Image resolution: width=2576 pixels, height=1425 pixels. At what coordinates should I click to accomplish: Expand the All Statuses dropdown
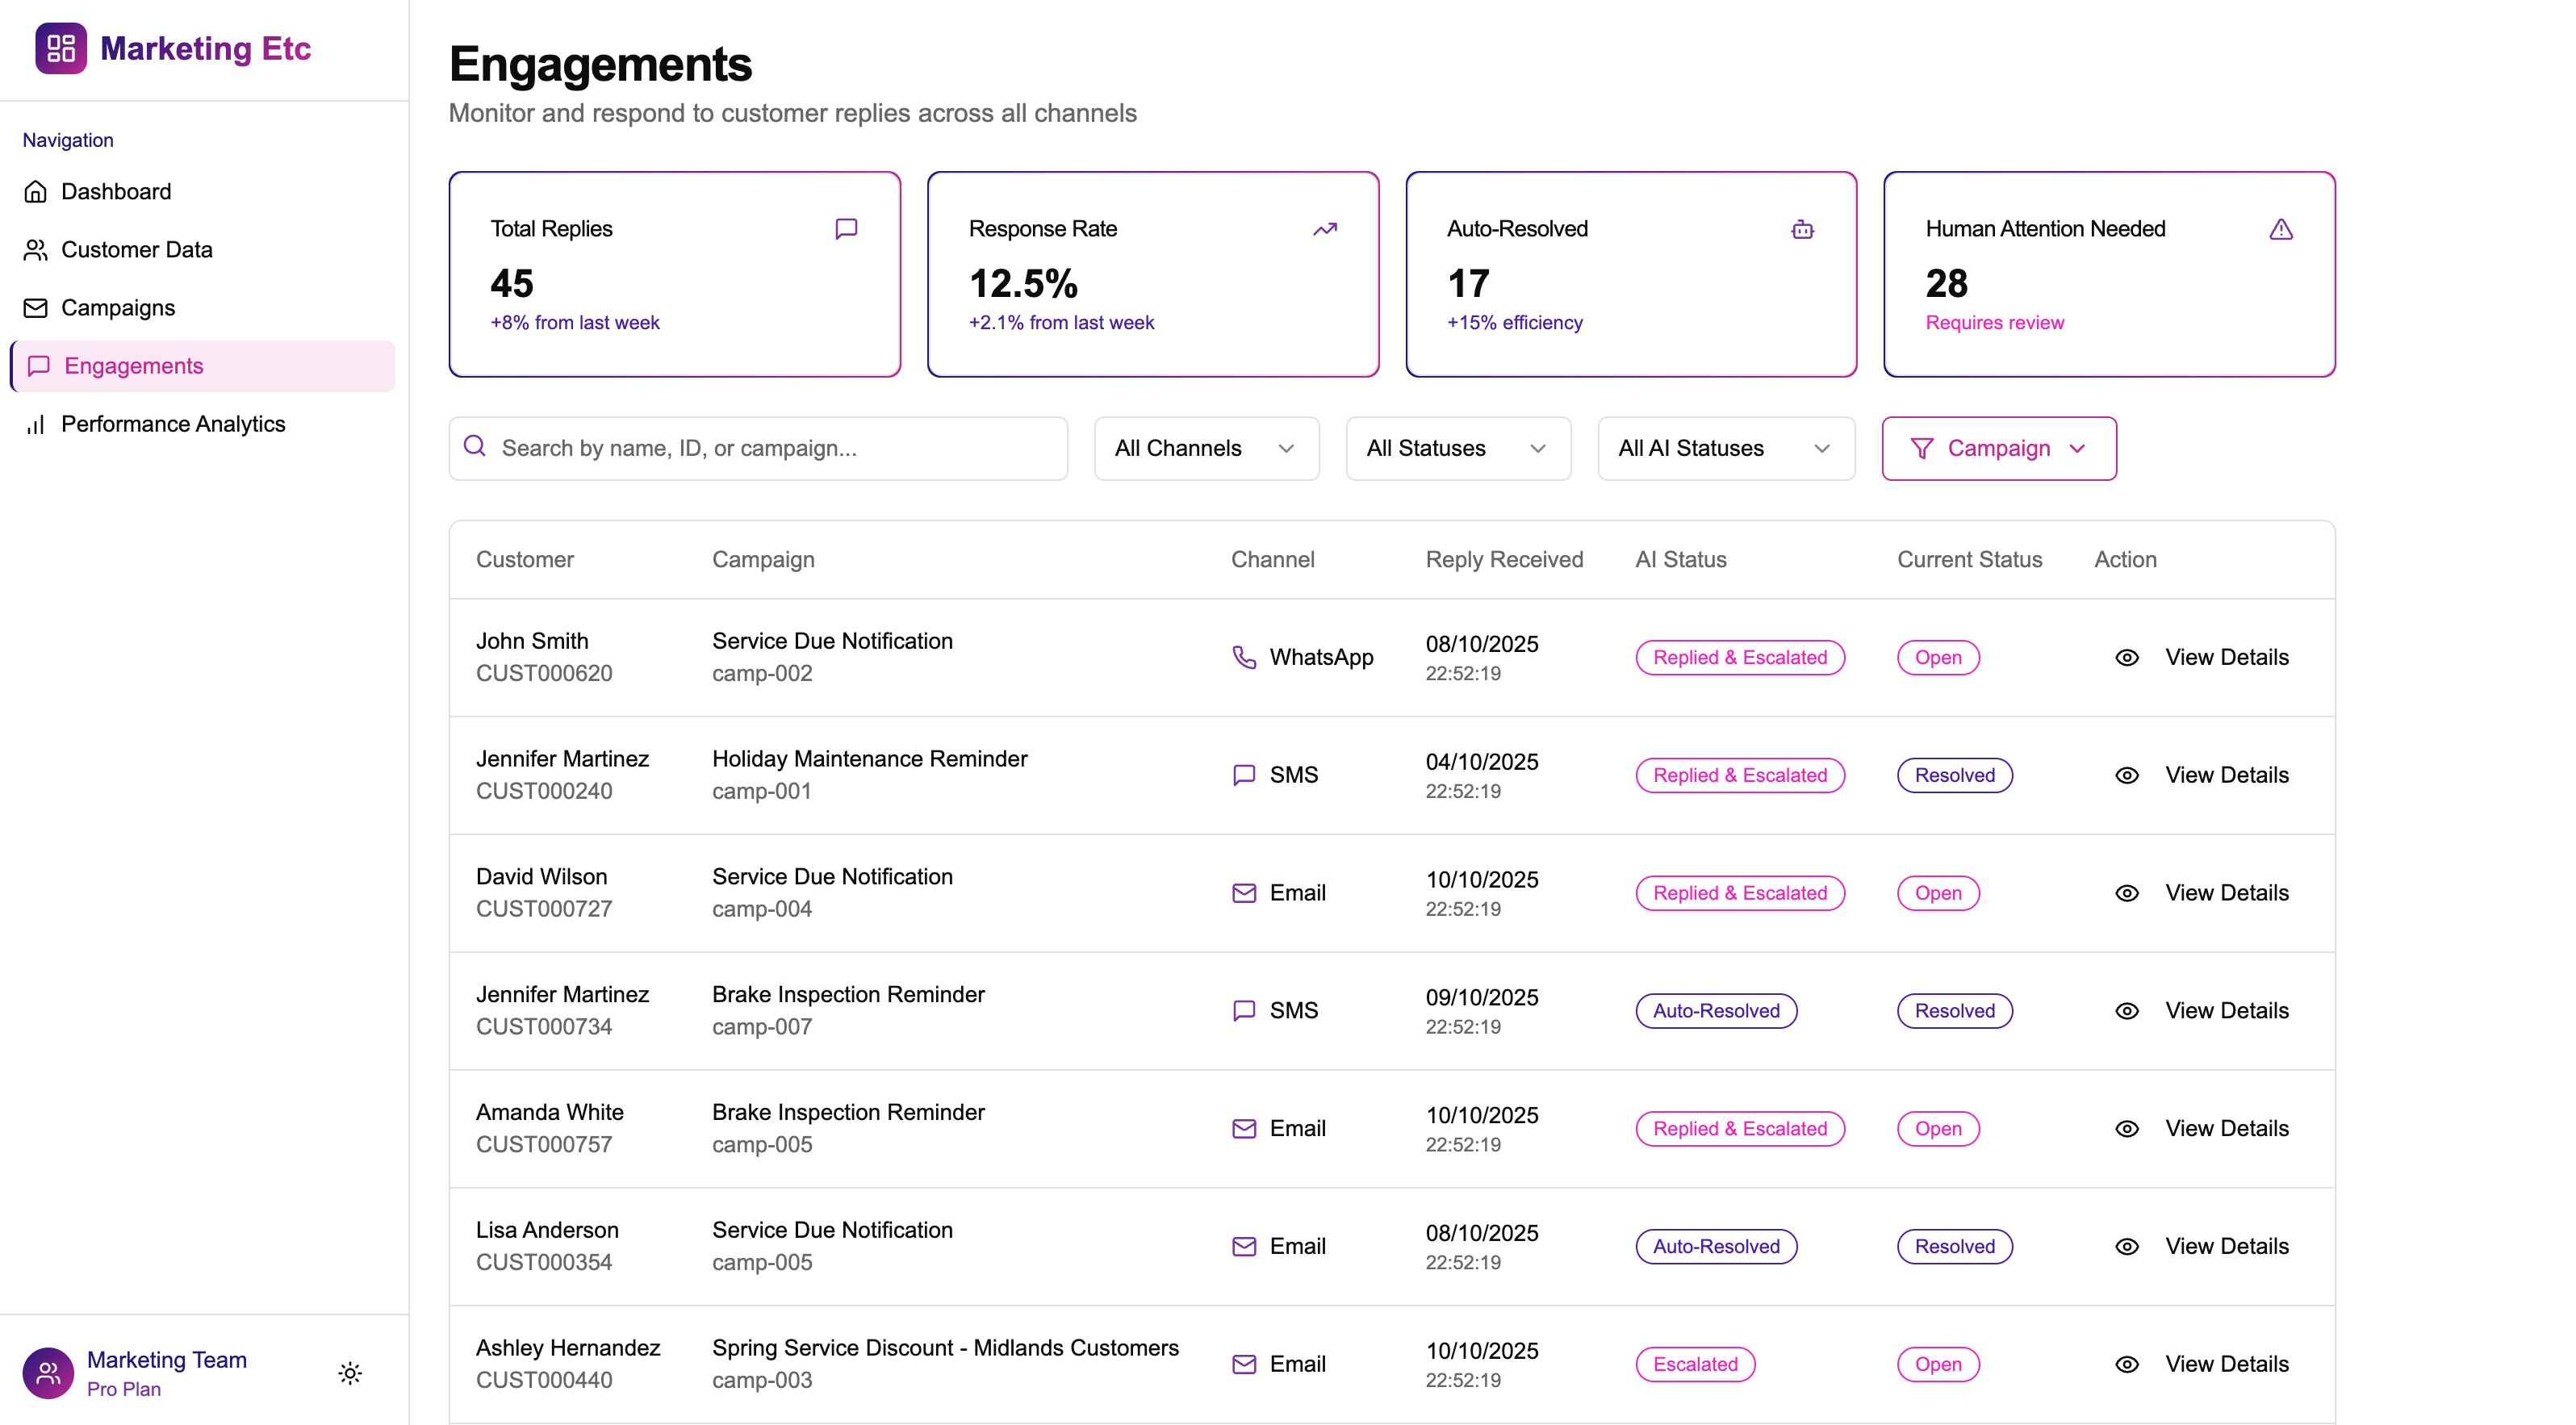tap(1457, 448)
